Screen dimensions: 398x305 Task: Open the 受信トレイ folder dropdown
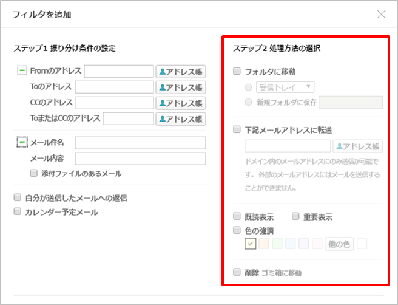[285, 87]
